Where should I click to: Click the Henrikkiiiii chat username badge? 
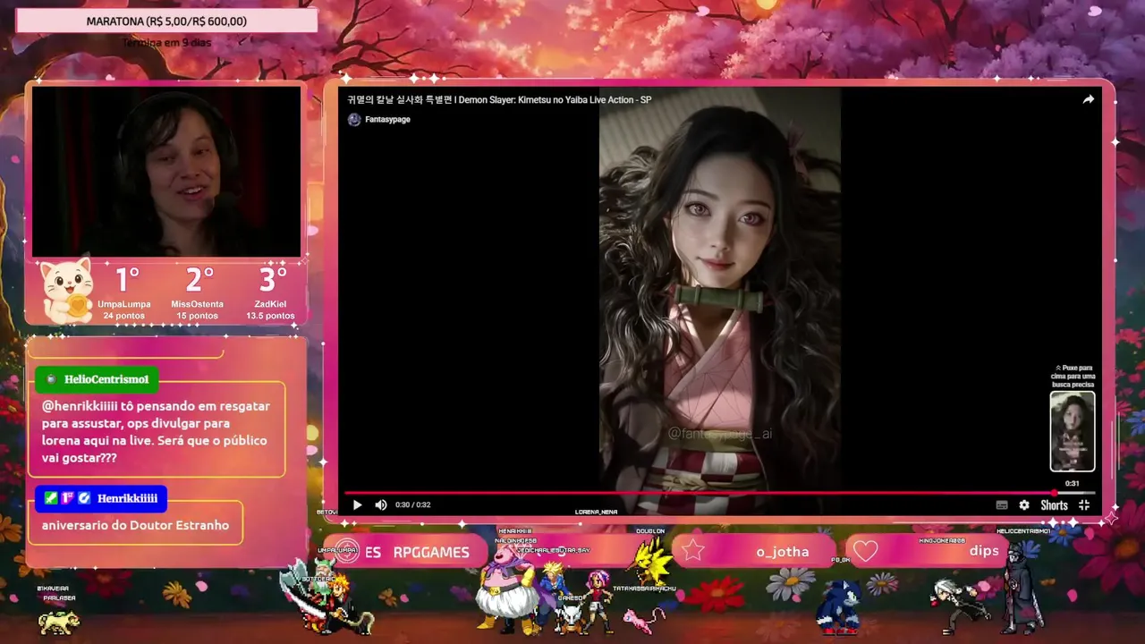point(101,498)
